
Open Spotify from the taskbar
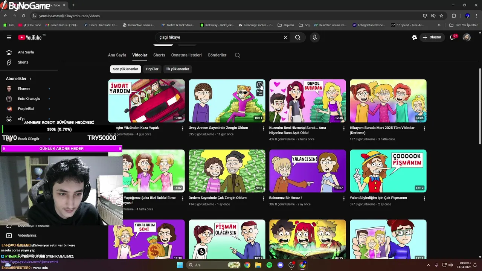click(269, 265)
